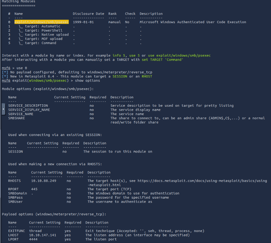Screen dimensions: 271x243
Task: Click the "RPORT" option name
Action: point(14,189)
